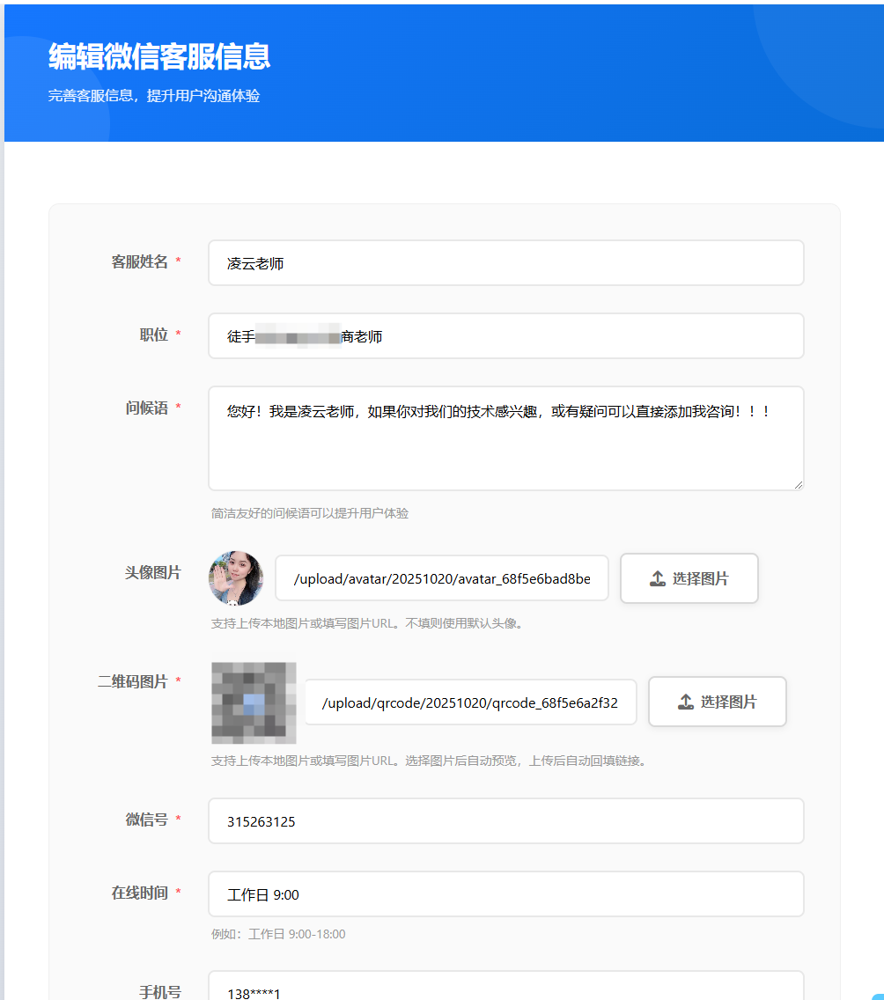
Task: Grab the 问候语 textarea resize handle
Action: click(799, 484)
